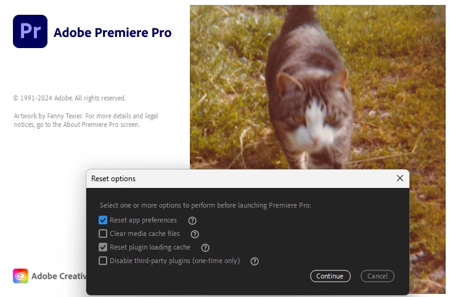Open help for Reset plugin loading cache
The image size is (450, 297).
coord(205,248)
